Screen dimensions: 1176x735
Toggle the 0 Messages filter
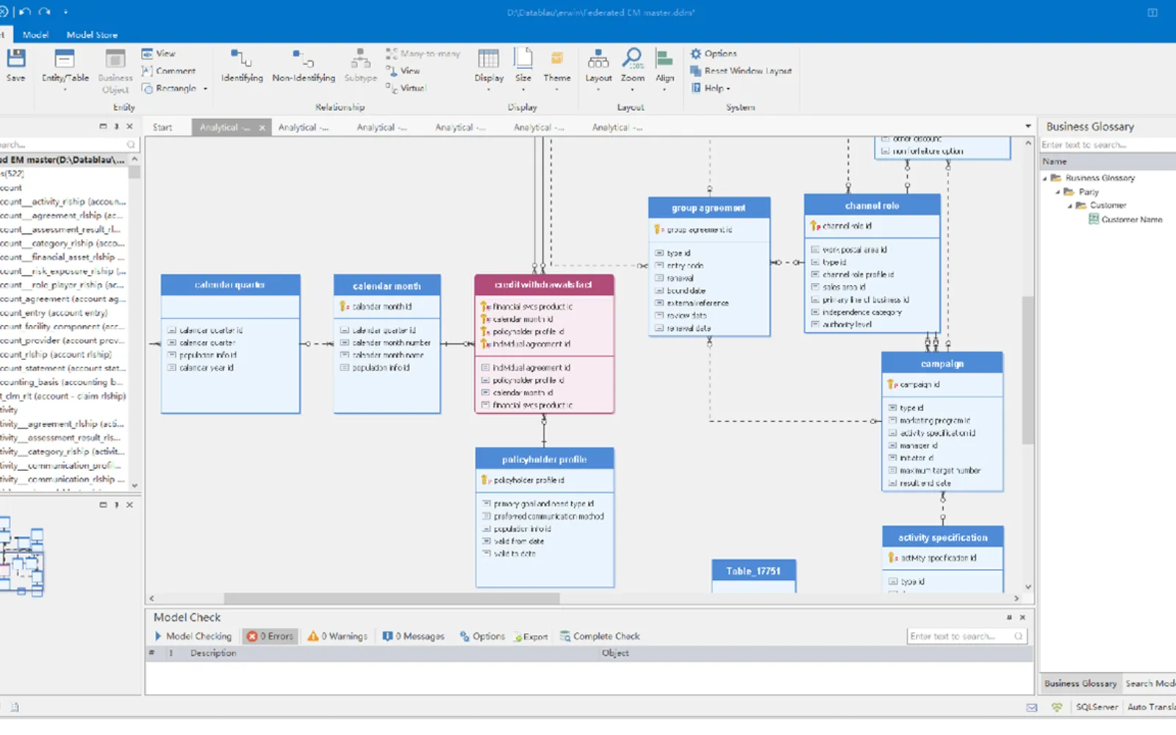tap(414, 637)
